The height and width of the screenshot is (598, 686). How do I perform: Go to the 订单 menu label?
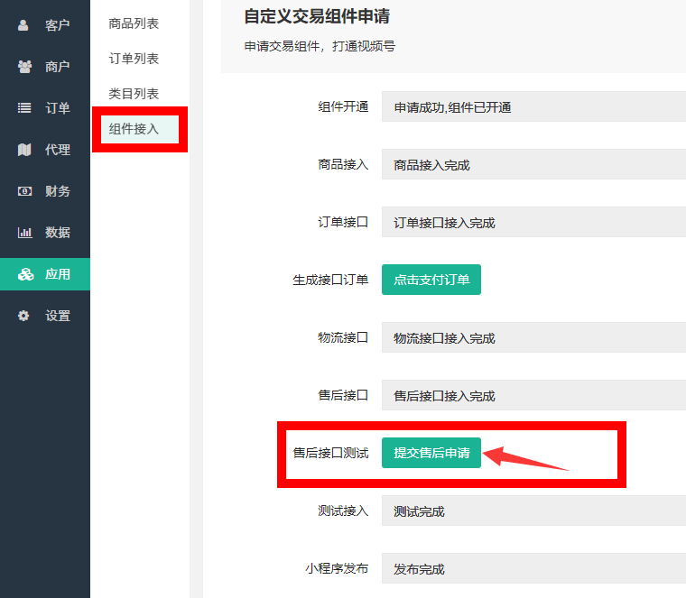(x=57, y=108)
